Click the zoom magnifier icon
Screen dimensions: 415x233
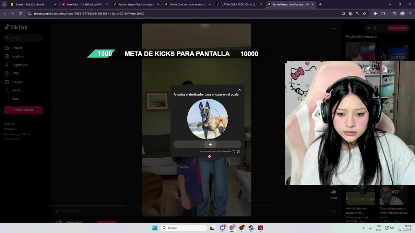(x=357, y=14)
